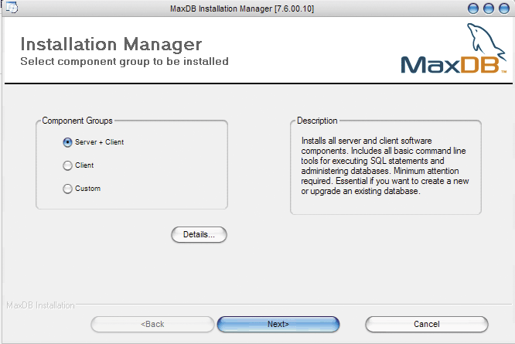Screen dimensions: 515x344
Task: Cancel the MaxDB installation
Action: coord(427,325)
